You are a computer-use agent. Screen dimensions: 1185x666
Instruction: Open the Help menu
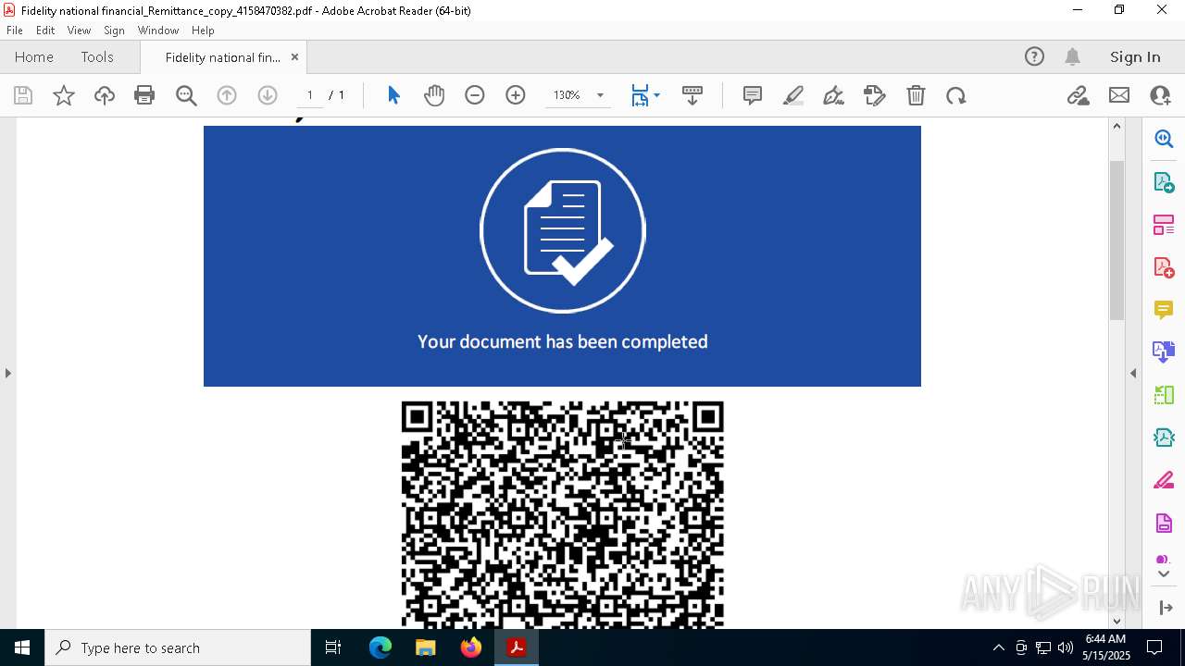coord(203,31)
